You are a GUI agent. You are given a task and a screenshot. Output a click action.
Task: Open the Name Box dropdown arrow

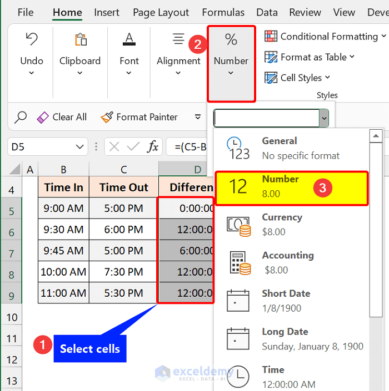pos(79,146)
